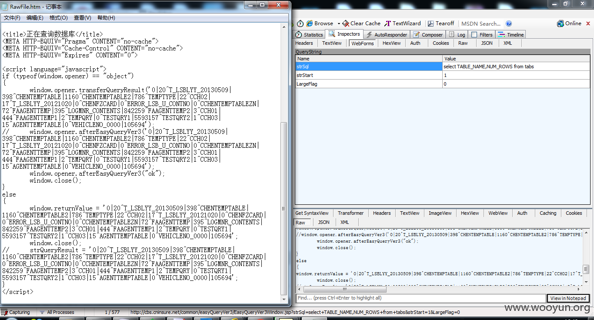Select the request Headers inspector tab

pos(304,43)
